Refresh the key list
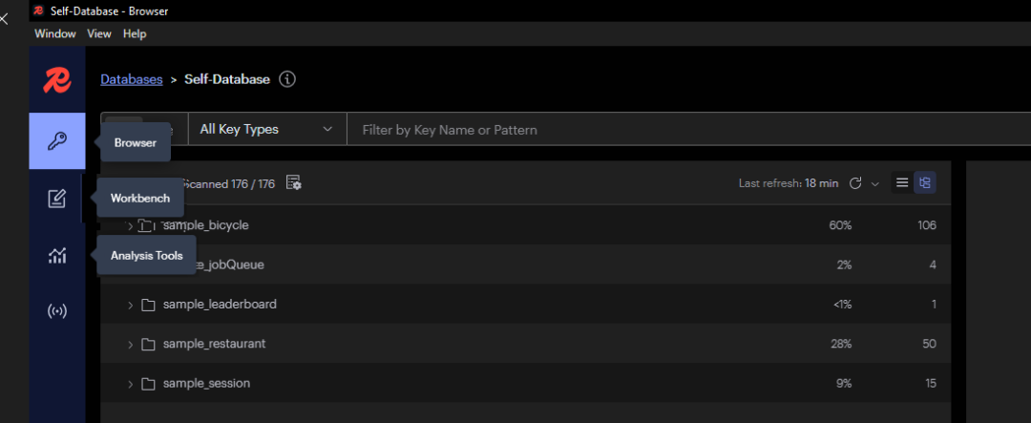This screenshot has width=1031, height=423. (855, 183)
